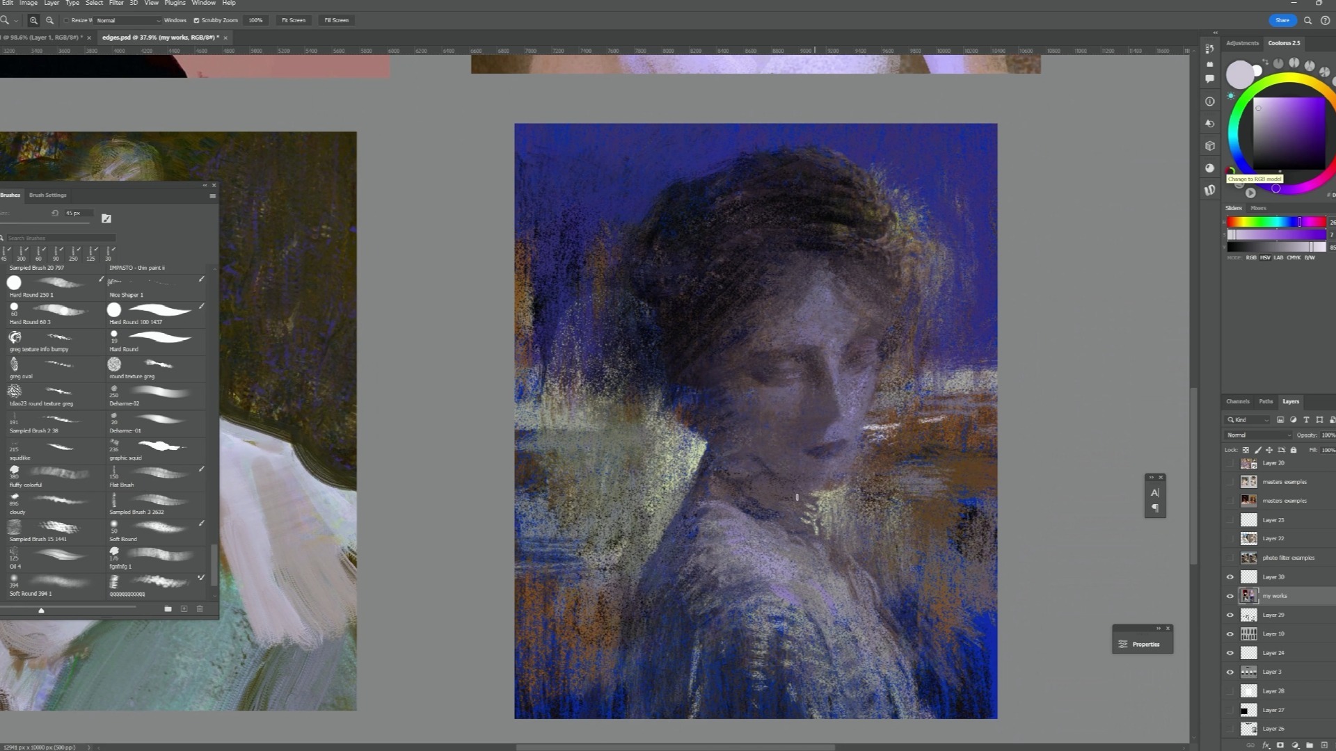Open the Plugins menu

(x=175, y=3)
